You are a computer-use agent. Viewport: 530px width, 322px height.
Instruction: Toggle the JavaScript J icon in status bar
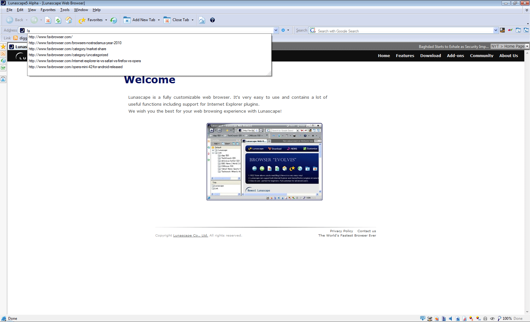(x=464, y=319)
